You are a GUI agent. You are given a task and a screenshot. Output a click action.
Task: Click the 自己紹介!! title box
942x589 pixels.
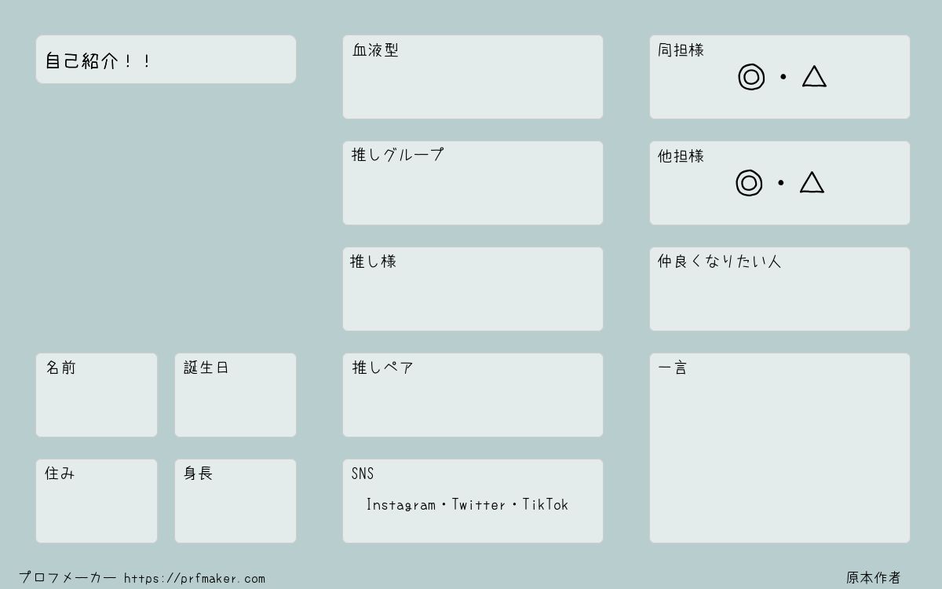point(166,59)
